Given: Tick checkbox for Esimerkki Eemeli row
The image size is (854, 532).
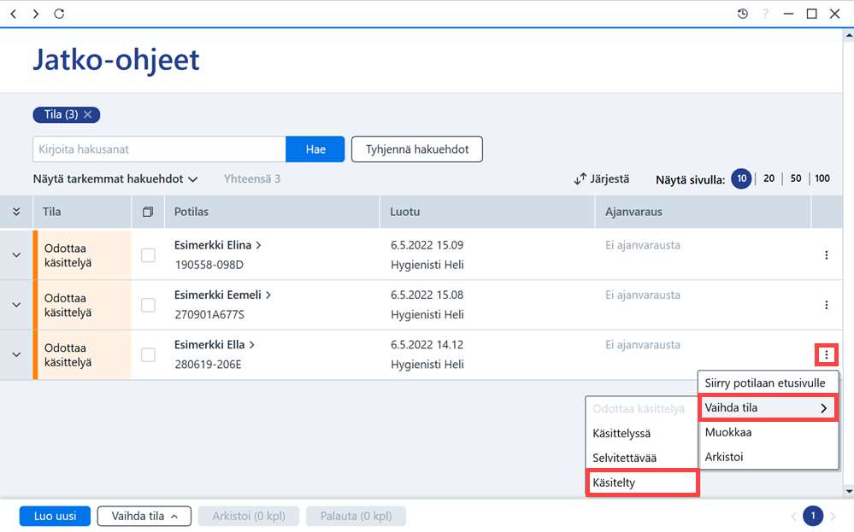Looking at the screenshot, I should 148,305.
